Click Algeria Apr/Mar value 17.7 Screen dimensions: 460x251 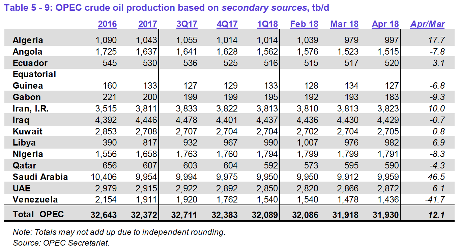point(436,40)
